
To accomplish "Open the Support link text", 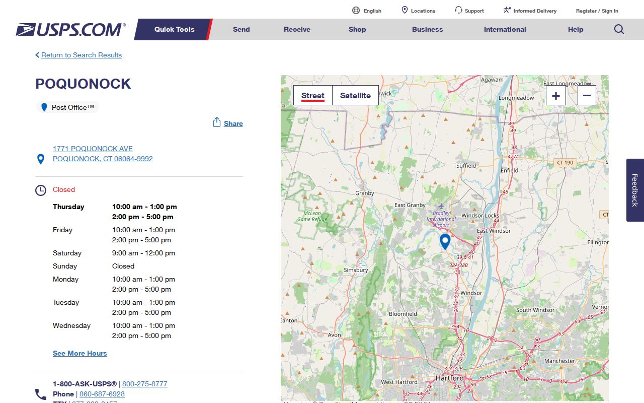I will (x=474, y=11).
